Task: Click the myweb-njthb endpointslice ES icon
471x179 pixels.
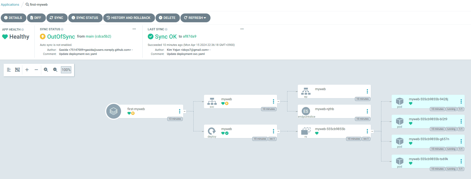Action: tap(306, 111)
